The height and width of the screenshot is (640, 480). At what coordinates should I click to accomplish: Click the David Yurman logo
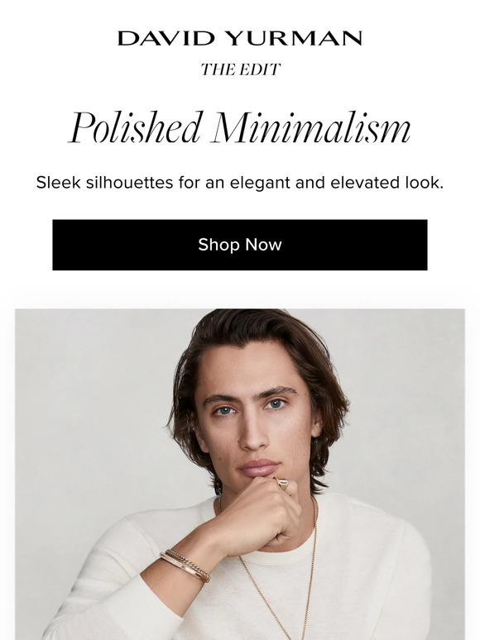(240, 38)
